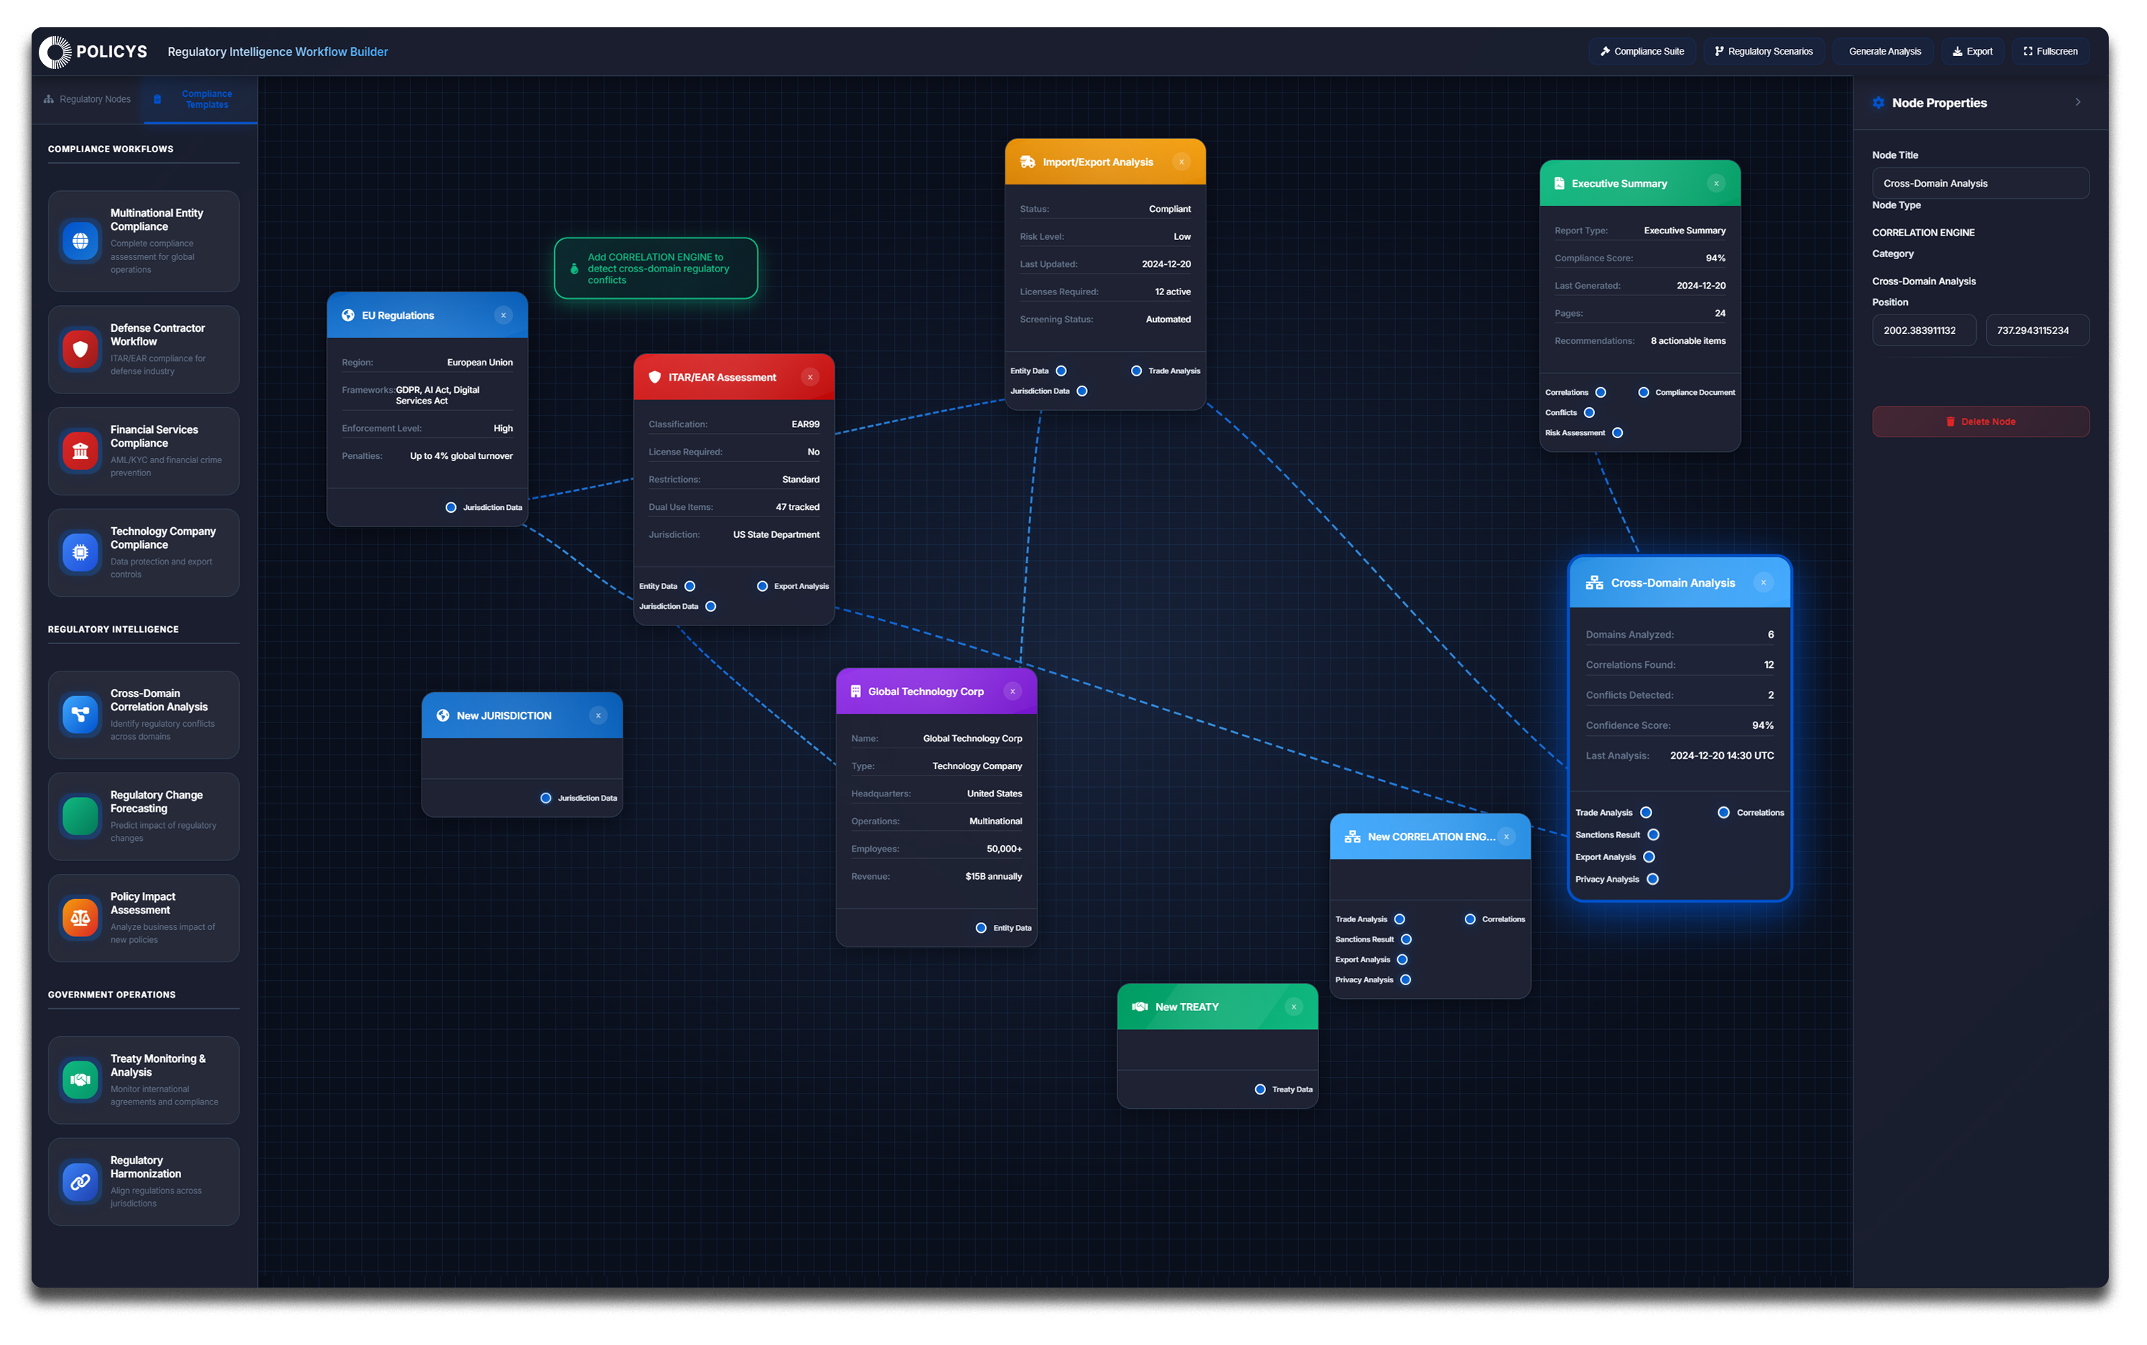Close the ITAR/EAR Assessment node

click(809, 377)
